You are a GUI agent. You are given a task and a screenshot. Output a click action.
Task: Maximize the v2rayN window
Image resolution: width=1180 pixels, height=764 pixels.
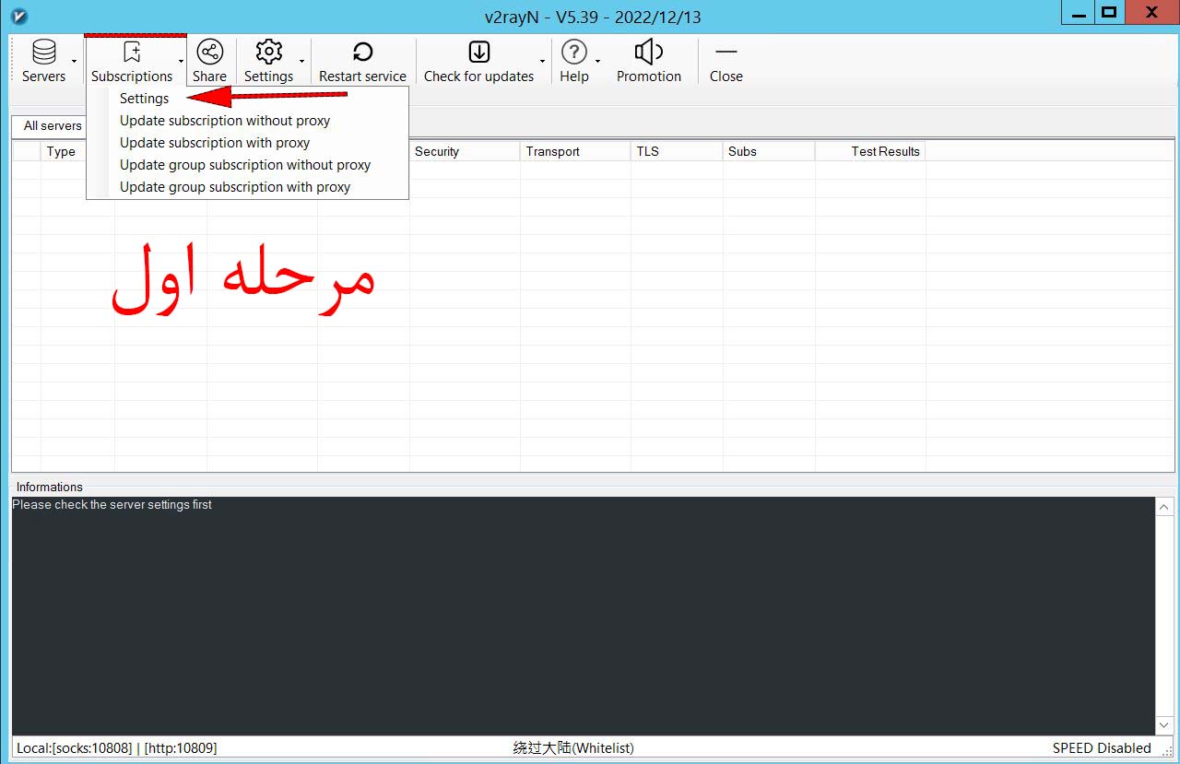pos(1109,12)
